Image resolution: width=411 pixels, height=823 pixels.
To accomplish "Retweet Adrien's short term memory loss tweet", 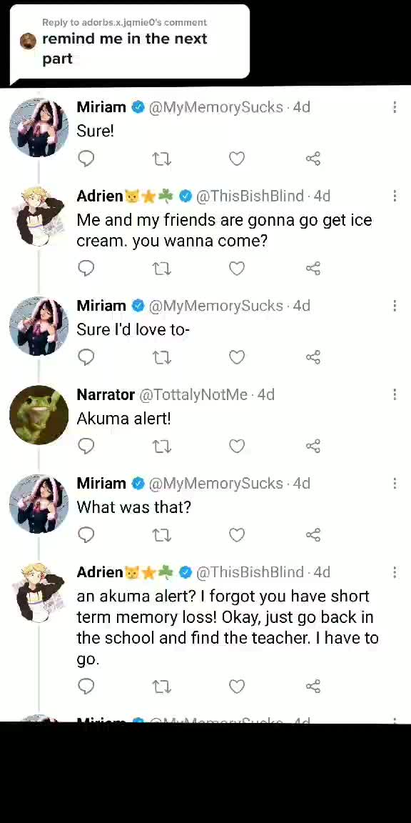I will point(161,687).
